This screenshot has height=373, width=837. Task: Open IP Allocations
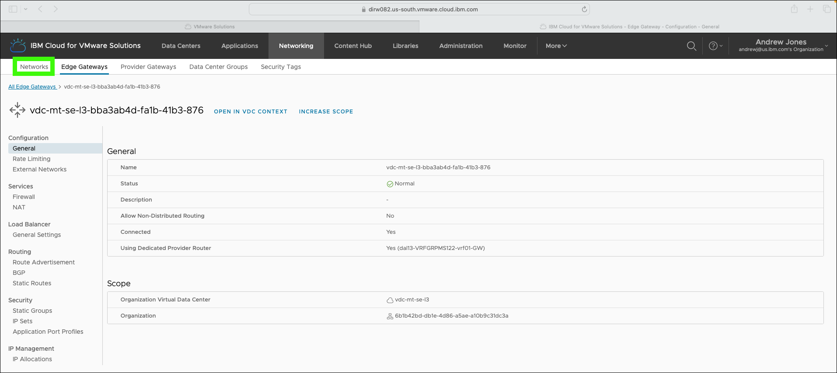[32, 359]
